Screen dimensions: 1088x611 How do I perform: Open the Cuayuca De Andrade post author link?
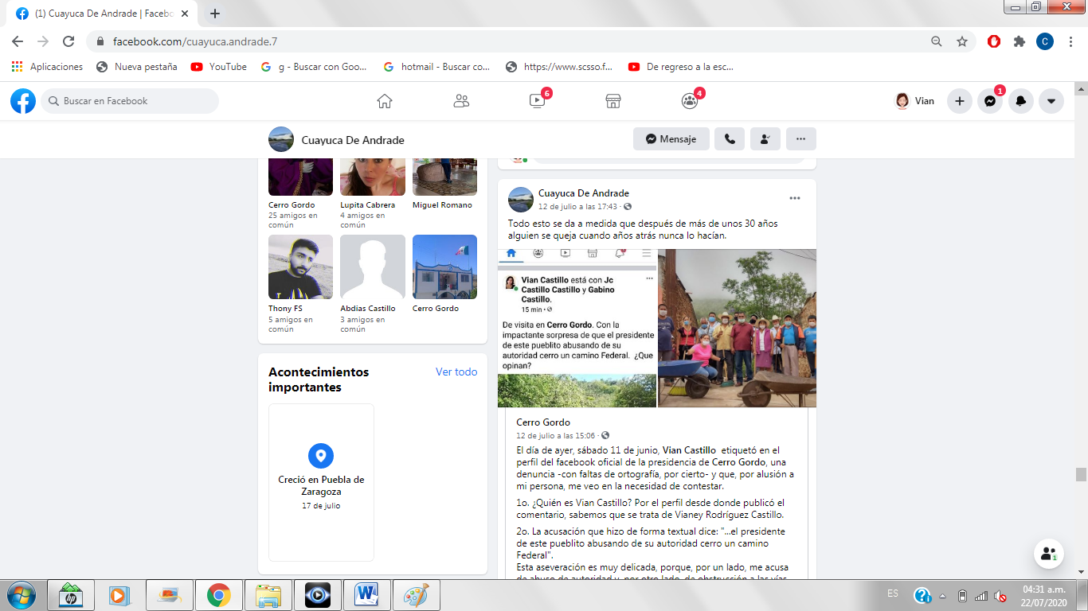(x=583, y=193)
